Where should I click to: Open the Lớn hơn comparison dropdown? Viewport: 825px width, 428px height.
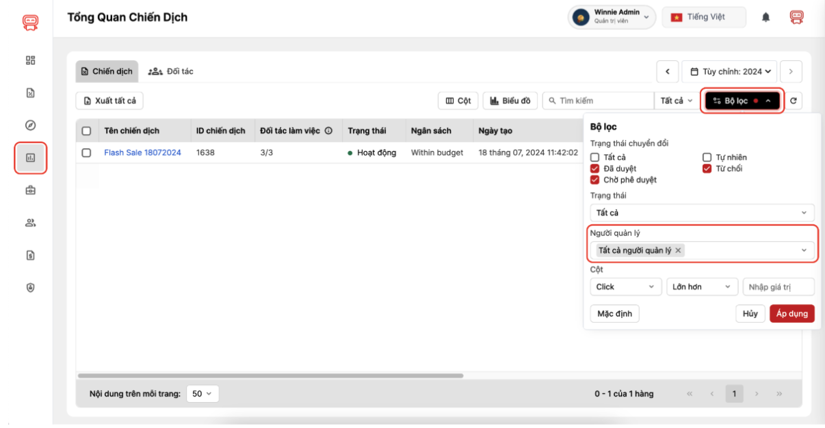click(x=702, y=287)
